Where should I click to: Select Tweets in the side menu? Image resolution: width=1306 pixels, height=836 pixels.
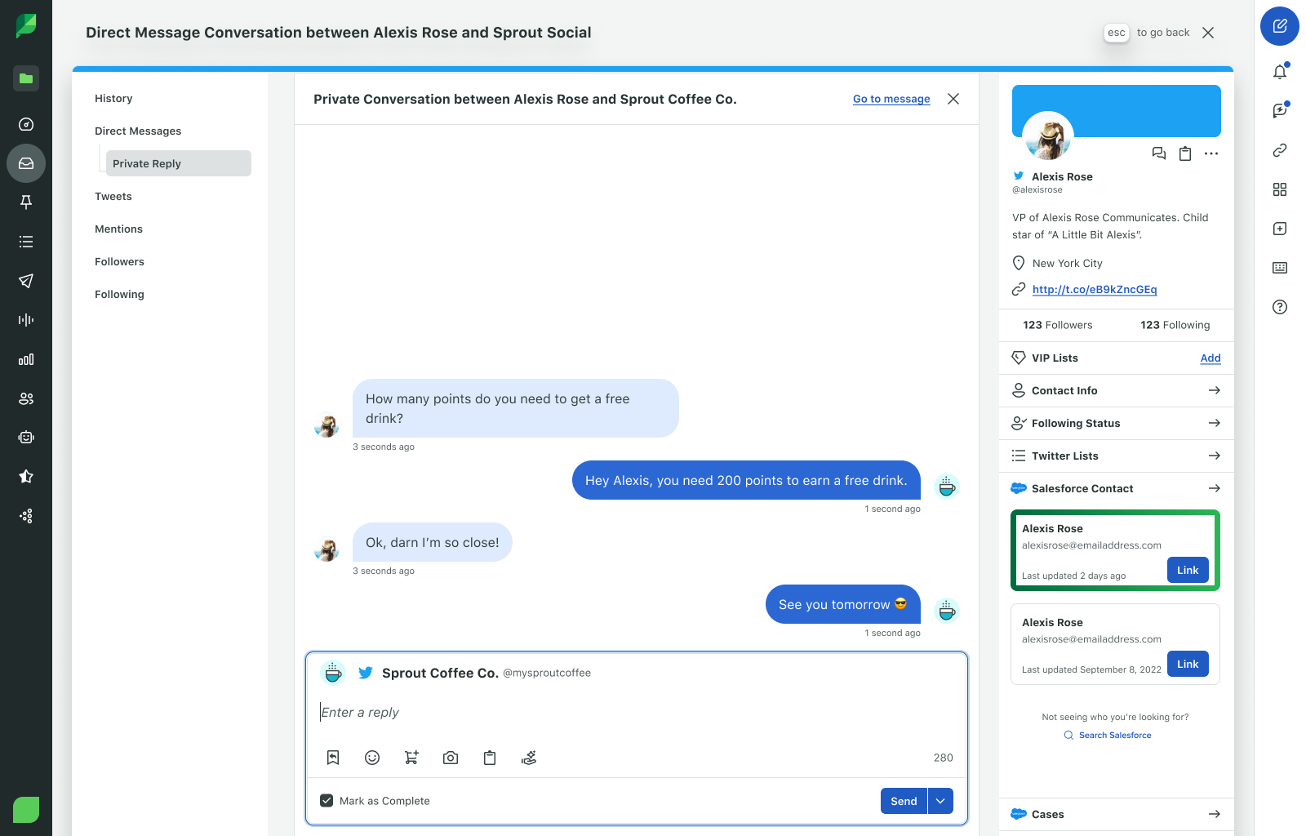[x=113, y=196]
